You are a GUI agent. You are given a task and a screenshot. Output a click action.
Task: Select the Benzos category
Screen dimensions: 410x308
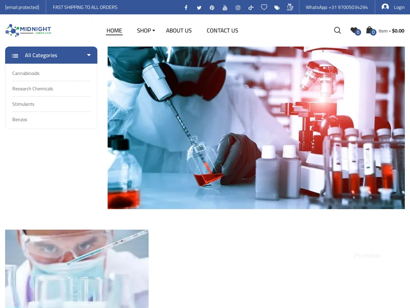pos(20,119)
